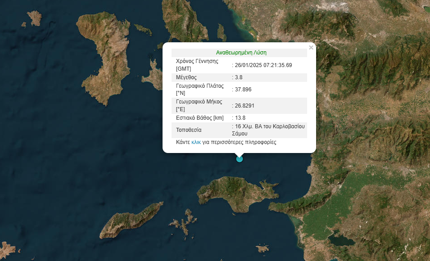
Task: Click the blue 'κλικ' link for more information
Action: [x=196, y=142]
